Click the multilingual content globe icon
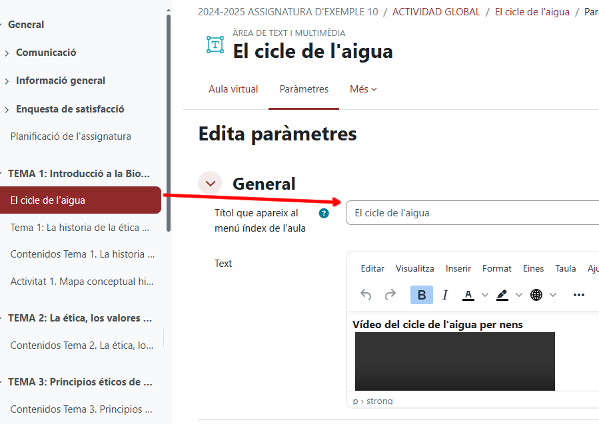599x424 pixels. [537, 294]
